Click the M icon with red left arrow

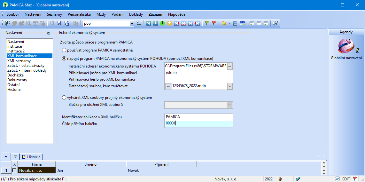pyautogui.click(x=177, y=23)
